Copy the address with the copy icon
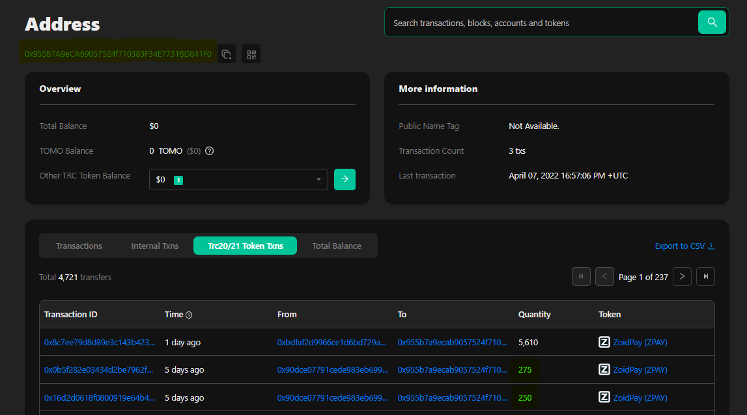The image size is (747, 415). tap(227, 54)
